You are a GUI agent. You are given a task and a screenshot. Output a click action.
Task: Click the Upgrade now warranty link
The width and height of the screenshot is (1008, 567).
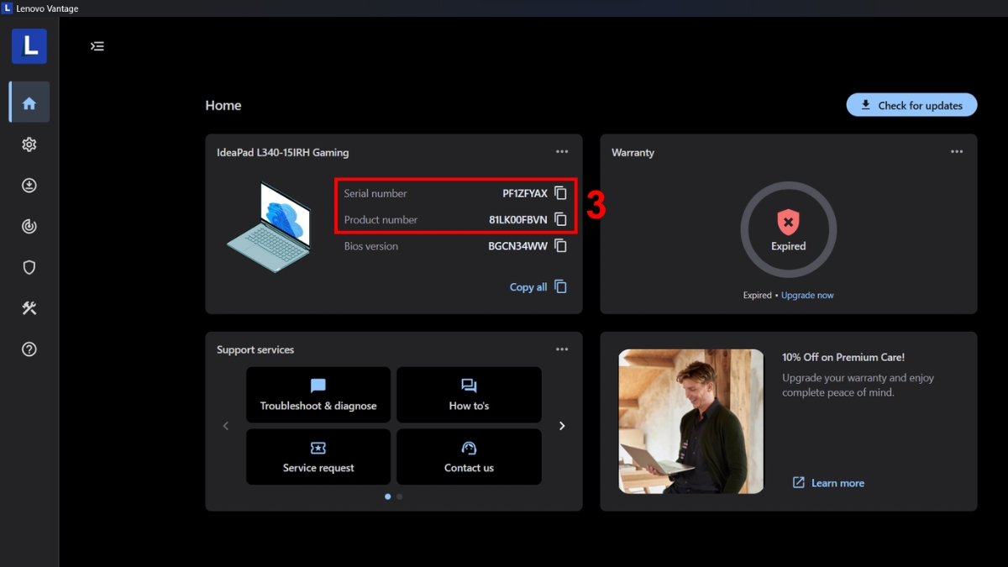(x=807, y=296)
